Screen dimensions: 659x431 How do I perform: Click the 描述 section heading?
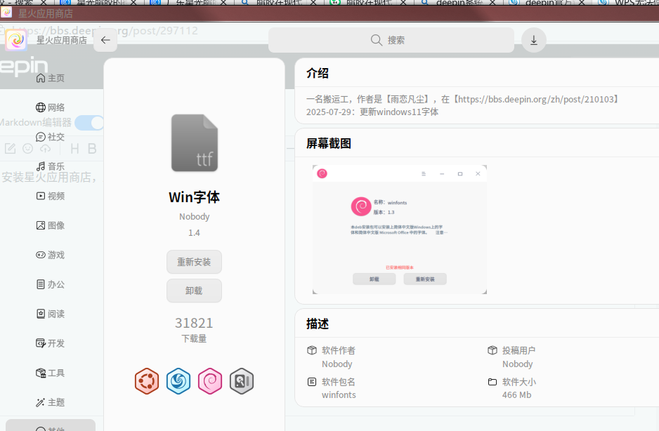(x=318, y=324)
